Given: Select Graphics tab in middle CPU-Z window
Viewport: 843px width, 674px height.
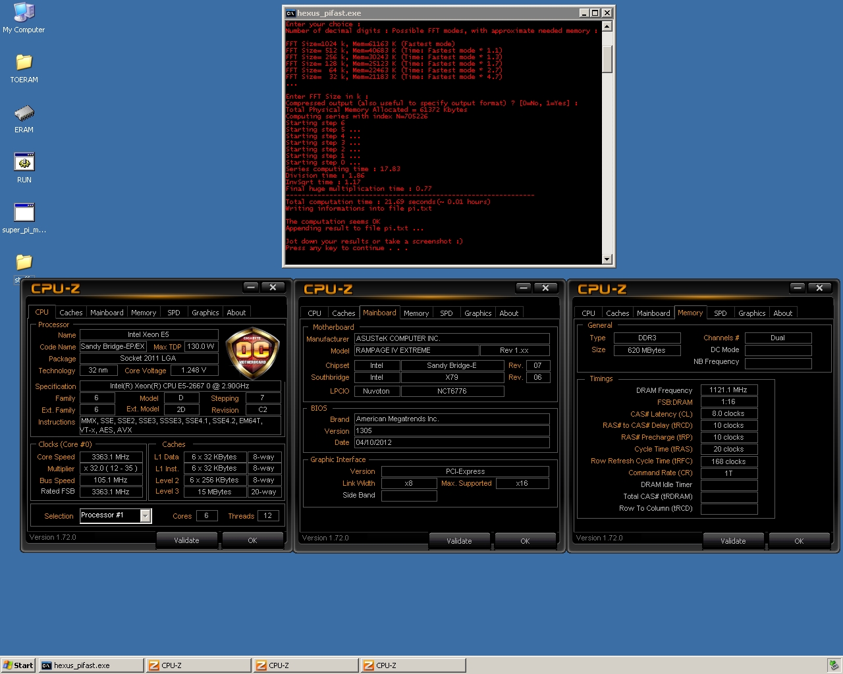Looking at the screenshot, I should (x=478, y=313).
